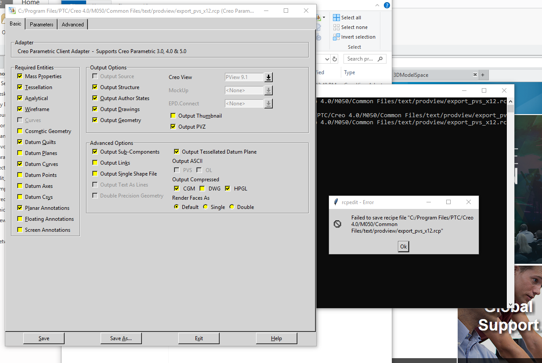The width and height of the screenshot is (542, 363).
Task: Switch to the Advanced tab
Action: point(72,24)
